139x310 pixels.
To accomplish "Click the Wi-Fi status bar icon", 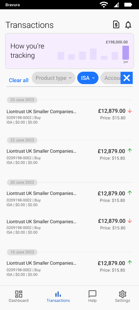I will point(103,5).
